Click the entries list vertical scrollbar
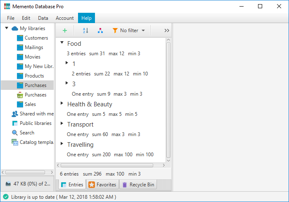Viewport: 289px width, 202px height. pyautogui.click(x=168, y=100)
